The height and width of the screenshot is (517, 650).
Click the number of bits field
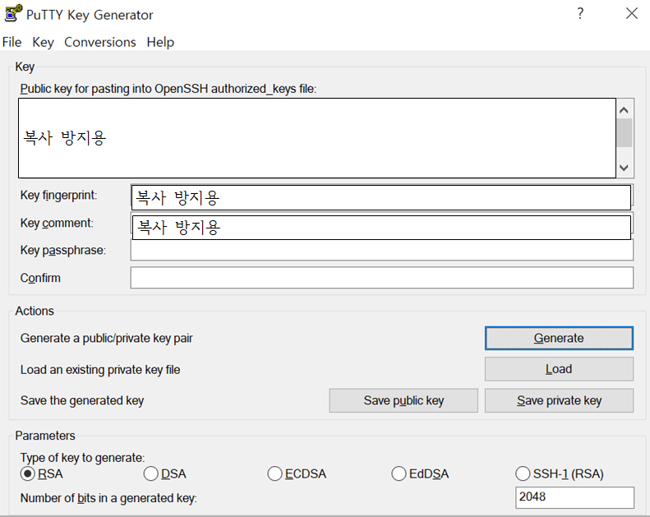coord(574,497)
